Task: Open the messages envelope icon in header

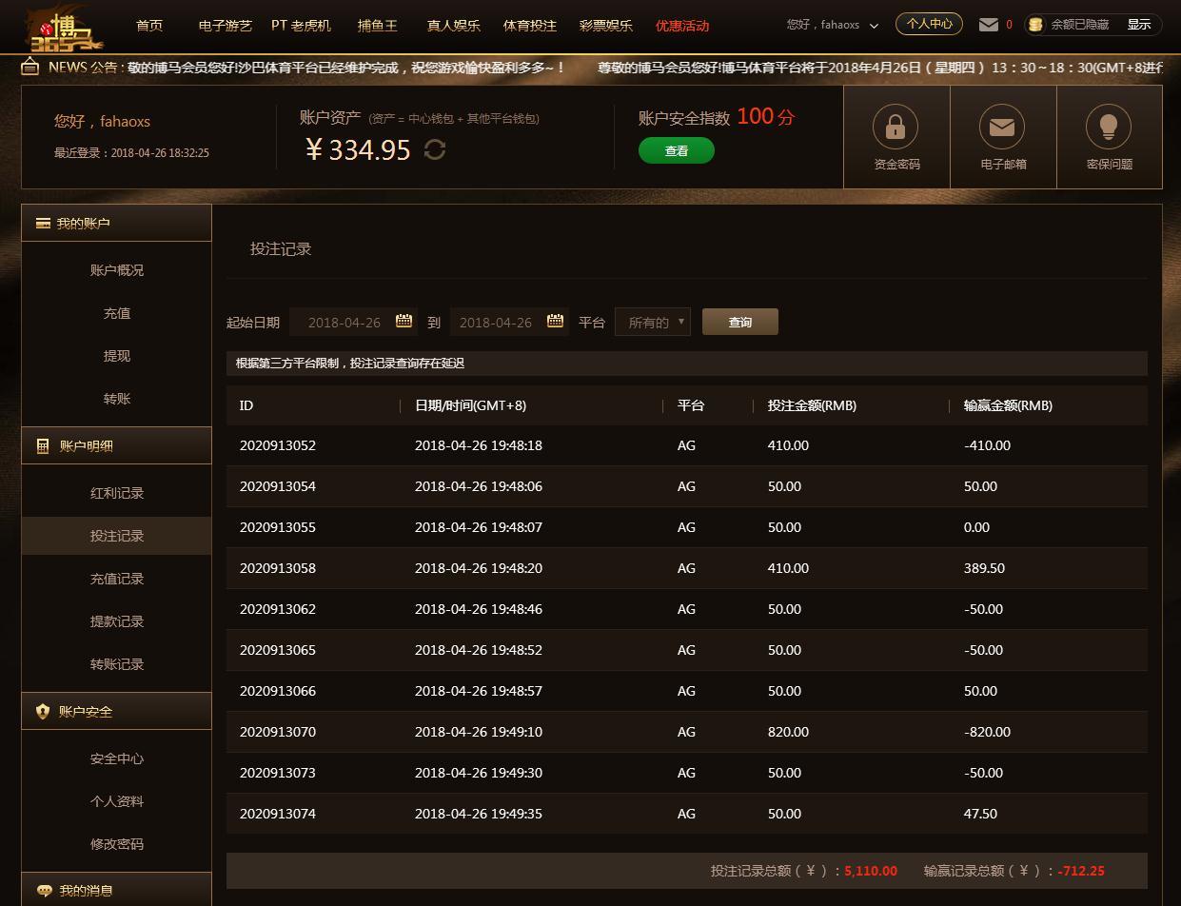Action: (989, 25)
